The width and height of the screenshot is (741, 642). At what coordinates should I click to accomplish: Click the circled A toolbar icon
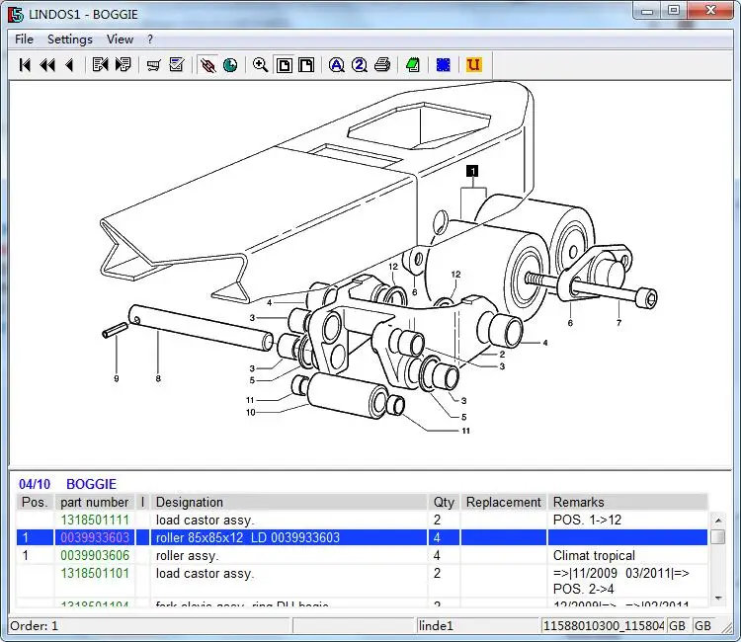(336, 65)
